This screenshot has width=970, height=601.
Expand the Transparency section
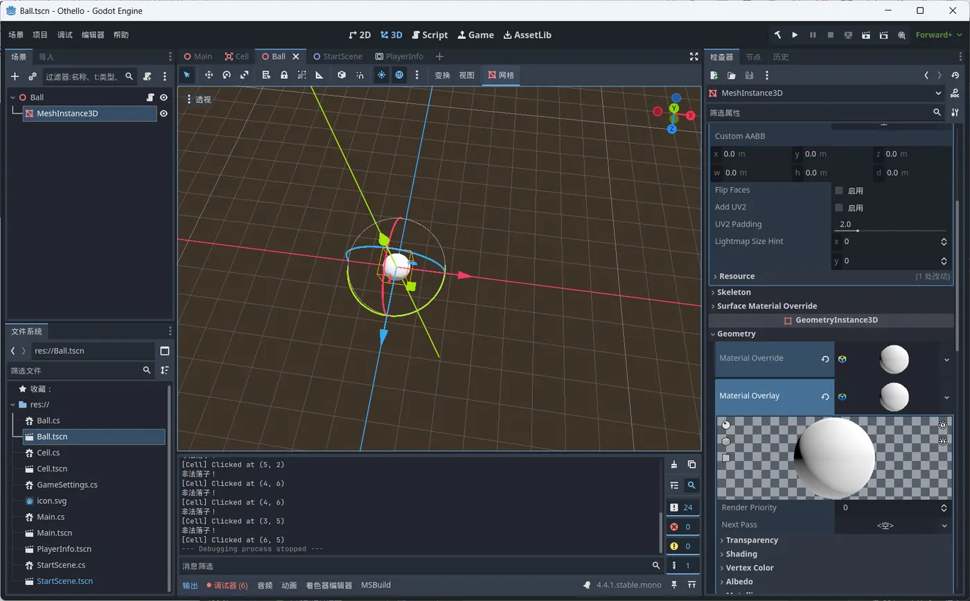tap(752, 540)
